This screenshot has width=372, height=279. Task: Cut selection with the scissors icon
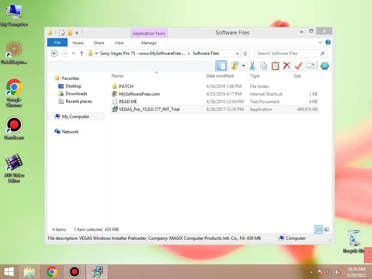[x=252, y=66]
